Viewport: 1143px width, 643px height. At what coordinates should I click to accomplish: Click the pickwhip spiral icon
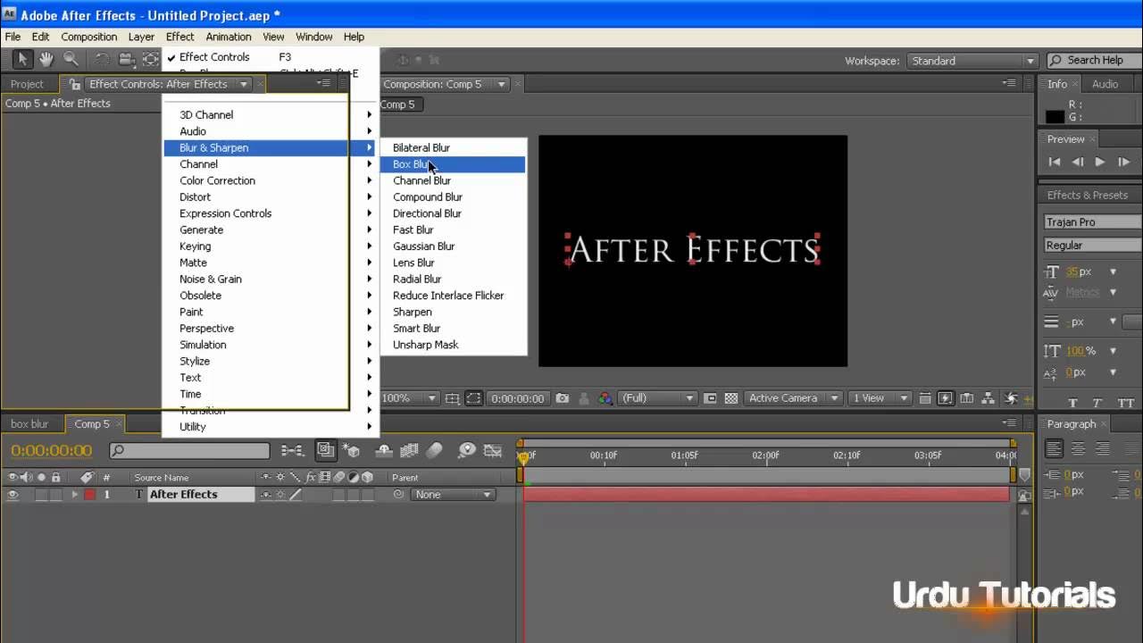398,495
